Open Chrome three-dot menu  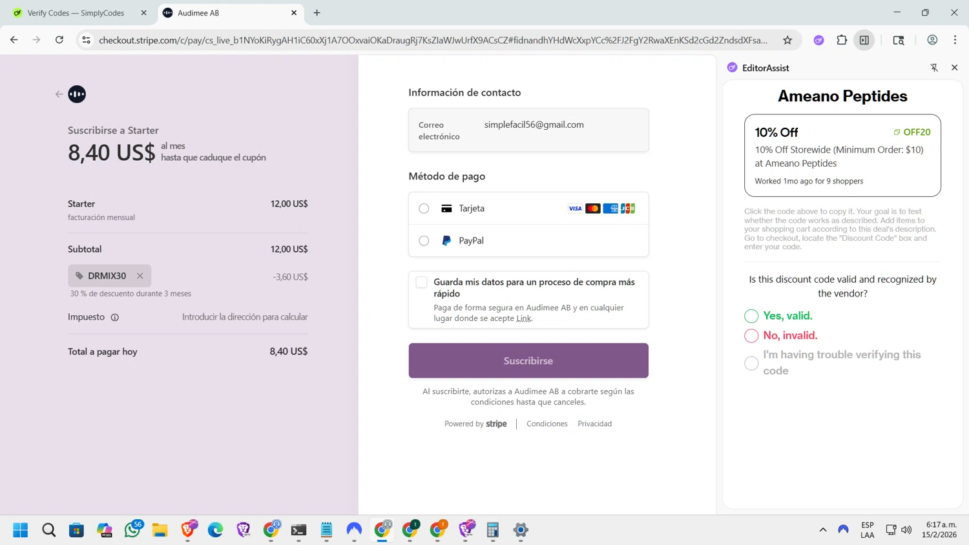[x=955, y=40]
